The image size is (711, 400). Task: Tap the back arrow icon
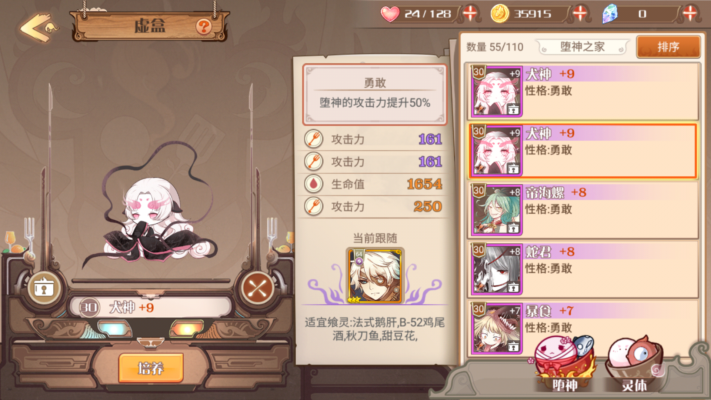click(37, 28)
